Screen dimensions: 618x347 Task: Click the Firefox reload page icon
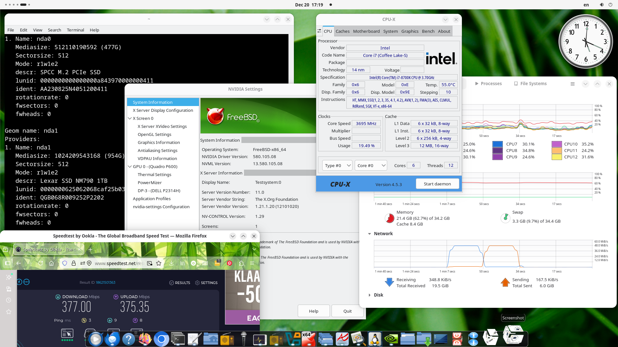41,263
